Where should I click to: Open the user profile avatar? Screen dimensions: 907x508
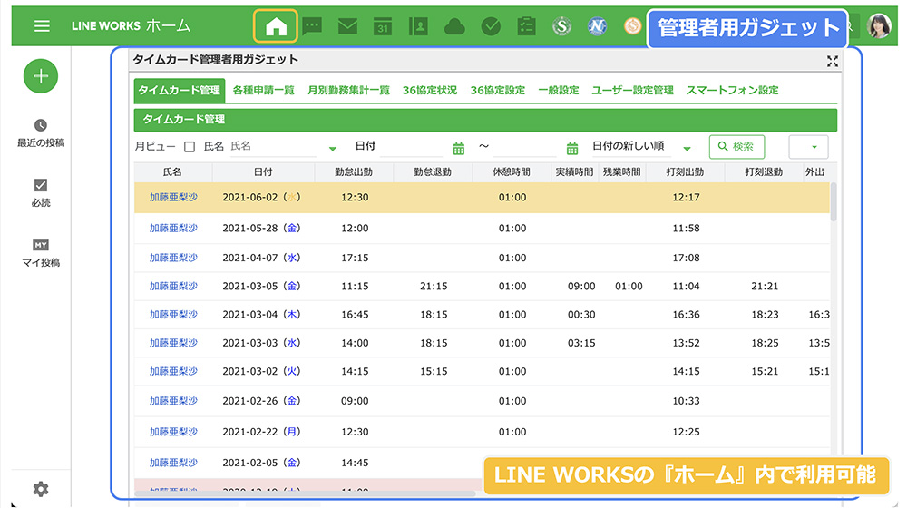pos(879,26)
